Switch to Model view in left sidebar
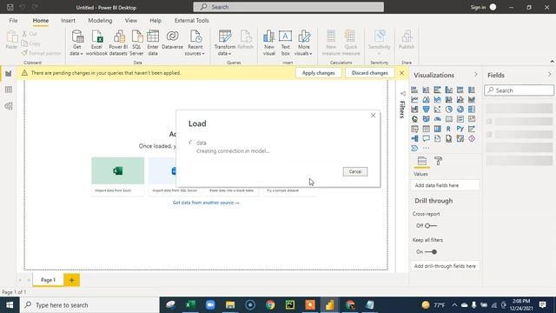Image resolution: width=556 pixels, height=313 pixels. (x=9, y=106)
